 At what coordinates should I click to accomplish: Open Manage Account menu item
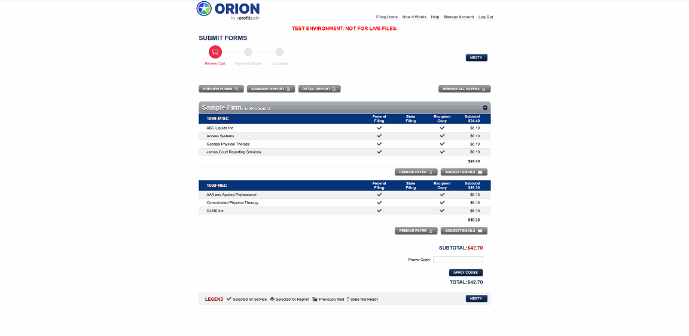pos(459,17)
